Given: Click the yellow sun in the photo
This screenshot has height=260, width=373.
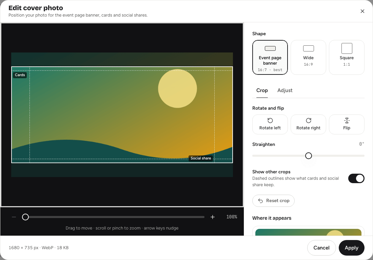Looking at the screenshot, I should 177,89.
